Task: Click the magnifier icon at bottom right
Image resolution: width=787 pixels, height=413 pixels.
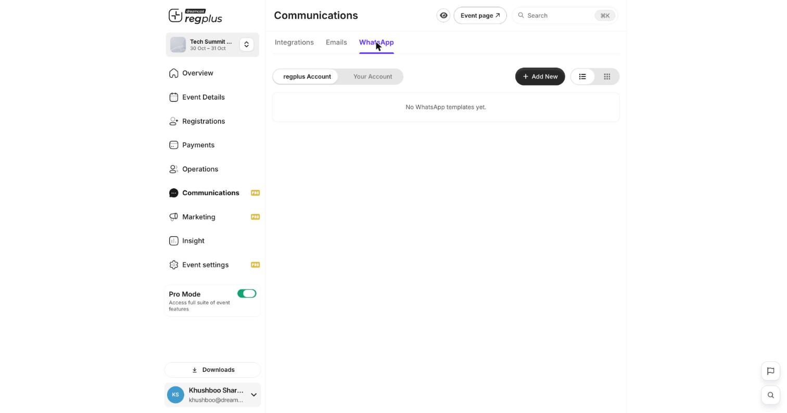Action: 771,395
